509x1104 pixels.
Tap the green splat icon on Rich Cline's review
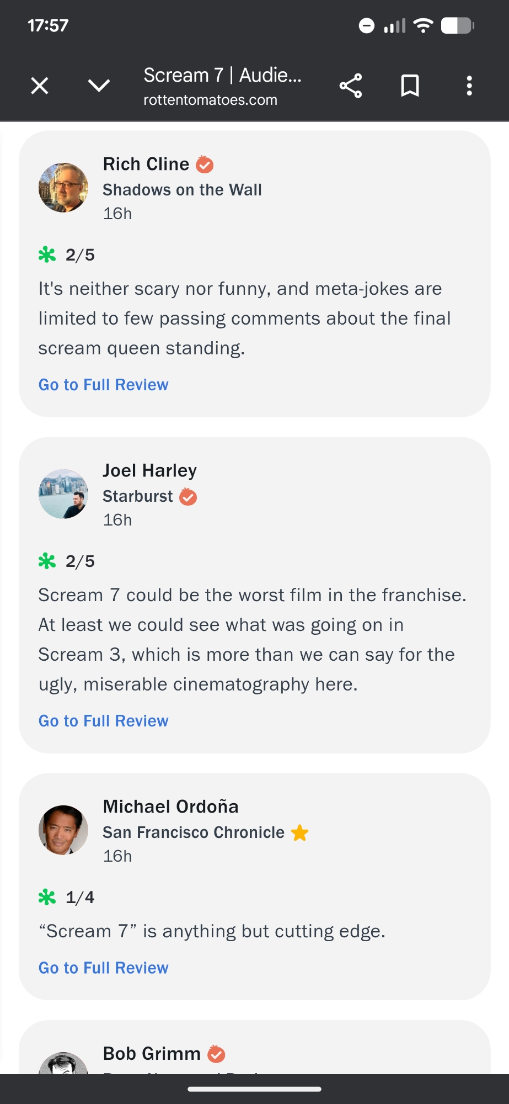[x=47, y=255]
